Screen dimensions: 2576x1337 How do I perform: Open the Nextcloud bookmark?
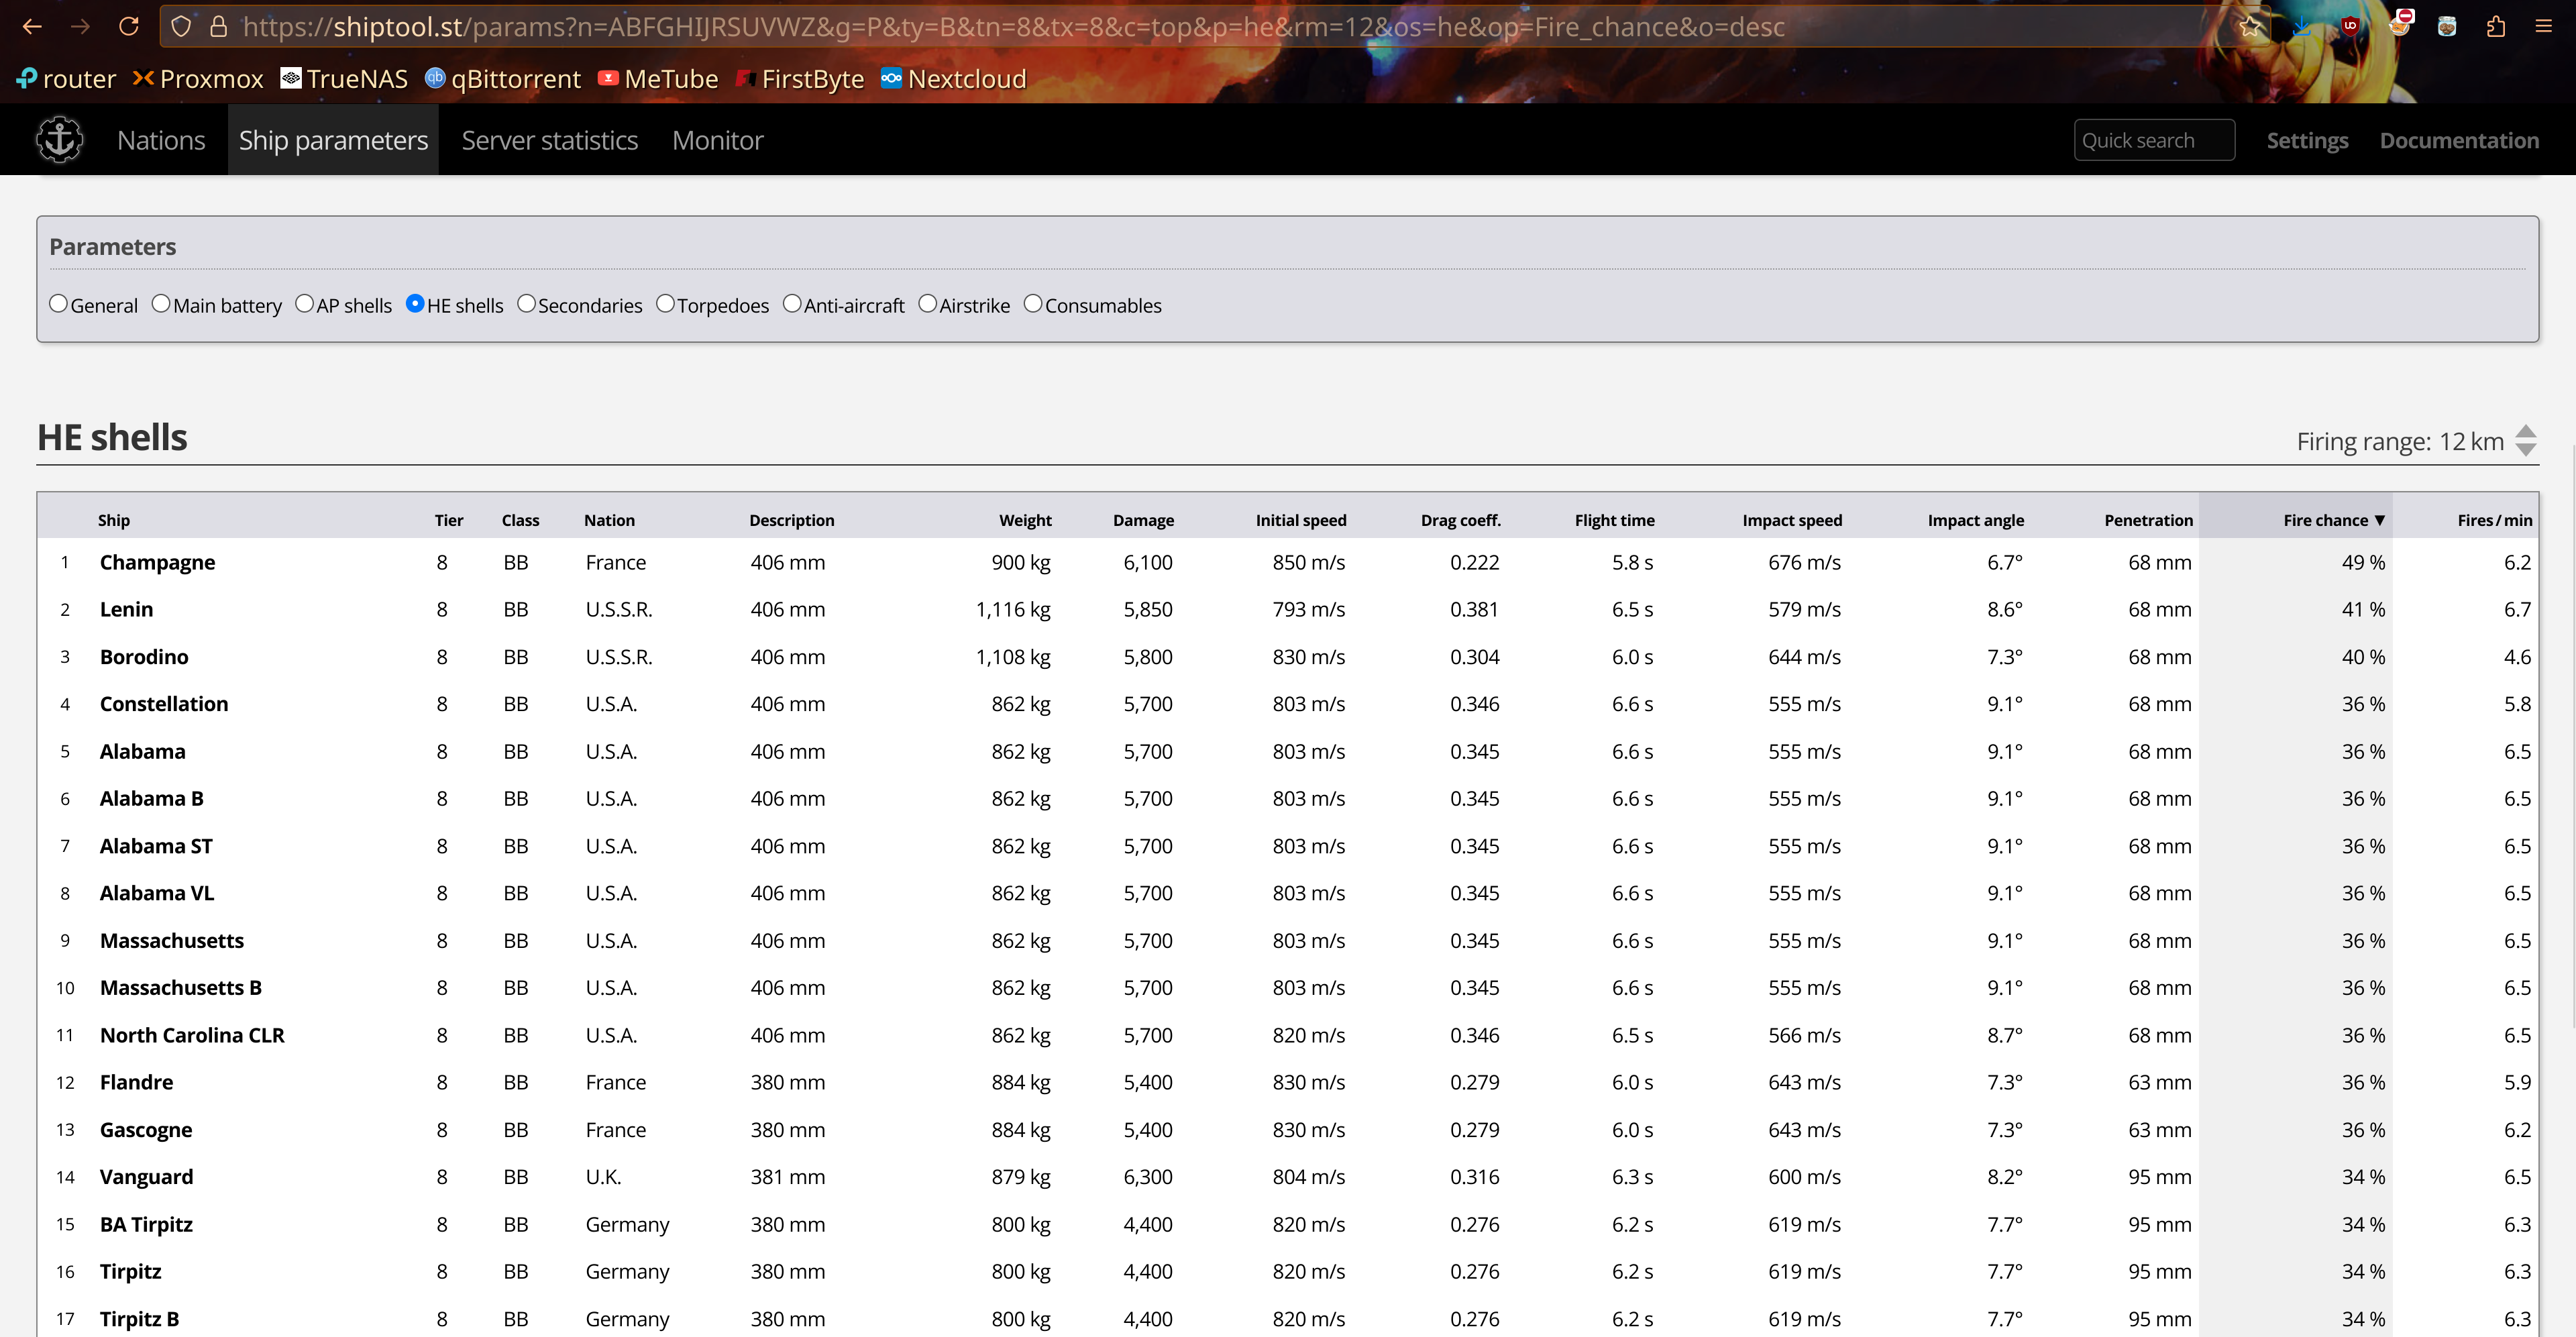point(954,79)
